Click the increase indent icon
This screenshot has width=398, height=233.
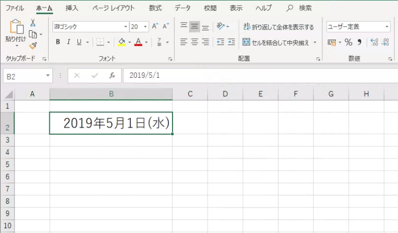[231, 42]
